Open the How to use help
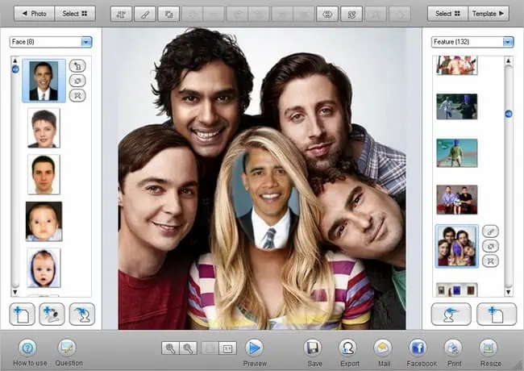524x371 pixels. tap(27, 348)
